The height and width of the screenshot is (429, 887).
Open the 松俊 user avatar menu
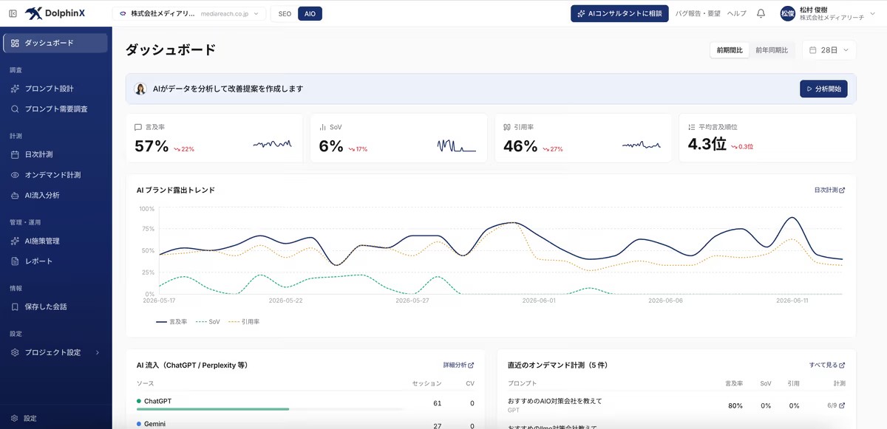(x=787, y=13)
